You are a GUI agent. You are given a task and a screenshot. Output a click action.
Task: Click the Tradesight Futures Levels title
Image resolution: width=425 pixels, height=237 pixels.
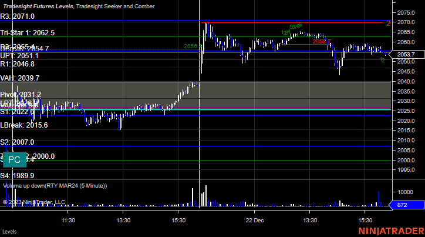[38, 6]
